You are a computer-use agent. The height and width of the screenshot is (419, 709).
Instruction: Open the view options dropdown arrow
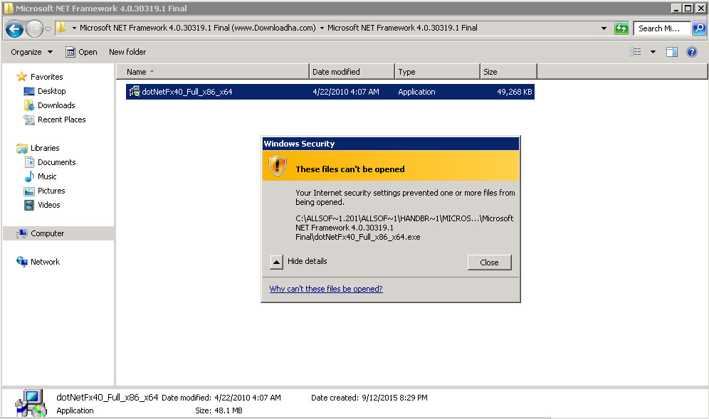(x=653, y=52)
